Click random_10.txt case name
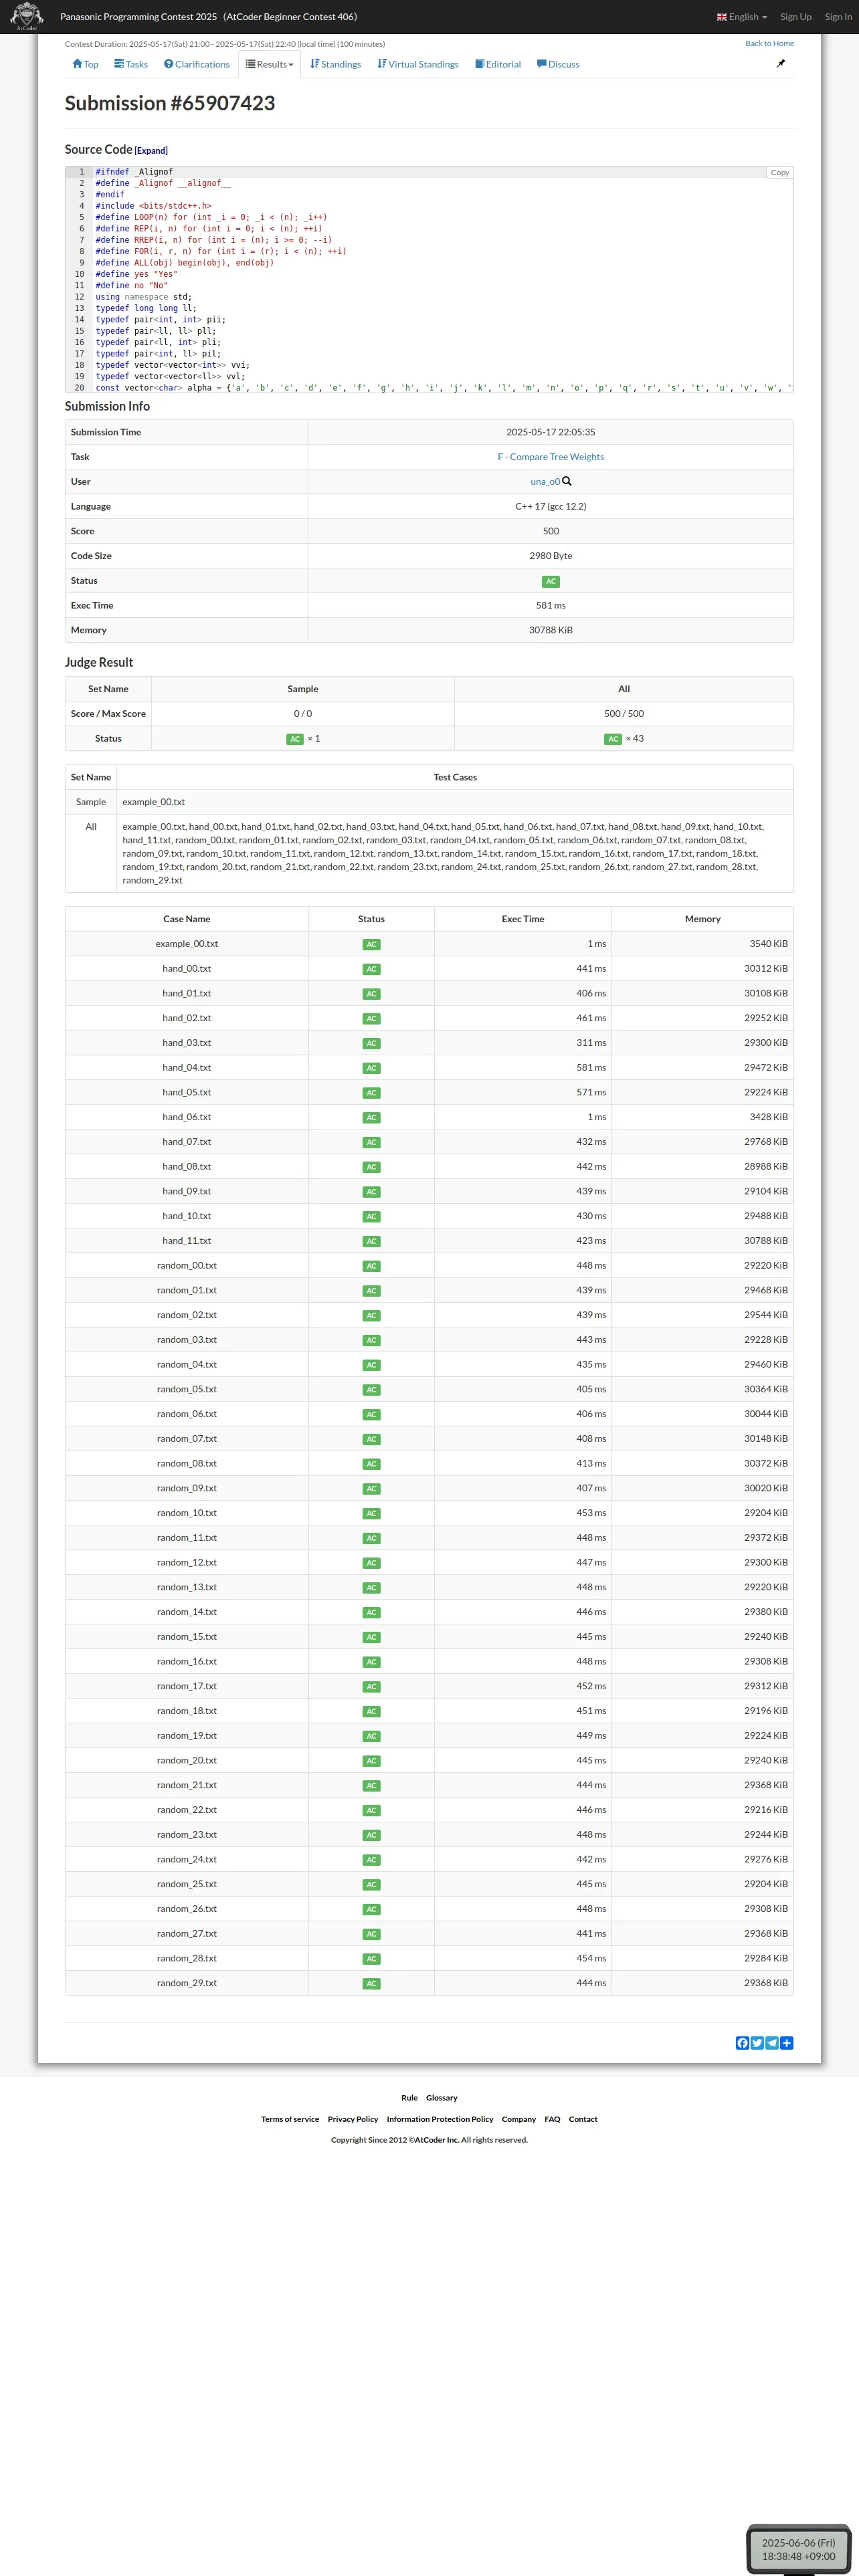 [x=187, y=1513]
